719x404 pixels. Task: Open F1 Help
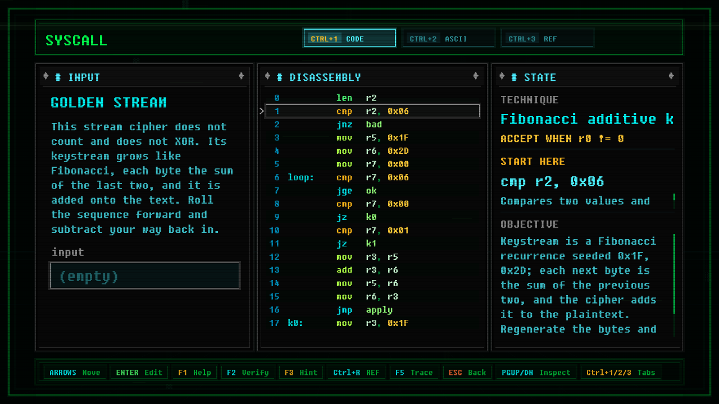(194, 372)
